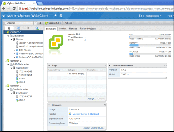Open the link icon beside home
The image size is (174, 132).
tap(61, 16)
